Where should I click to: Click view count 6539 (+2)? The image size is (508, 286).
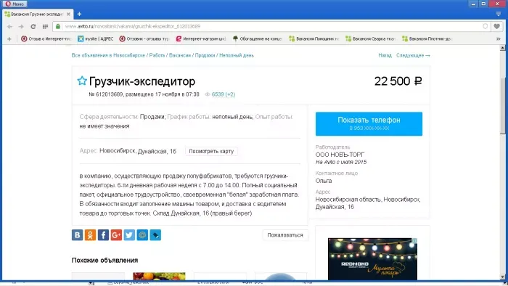(x=224, y=94)
